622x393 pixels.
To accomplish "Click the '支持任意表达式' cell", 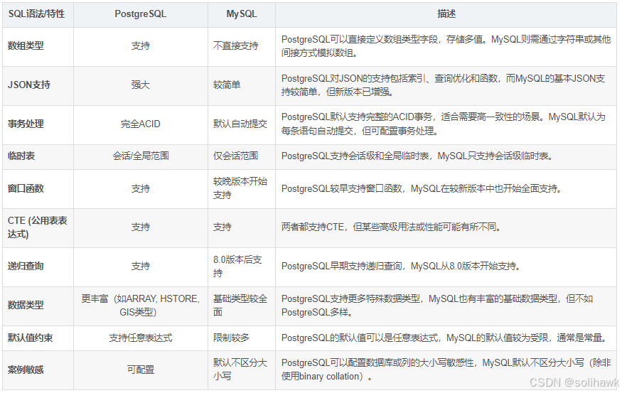I will point(141,338).
